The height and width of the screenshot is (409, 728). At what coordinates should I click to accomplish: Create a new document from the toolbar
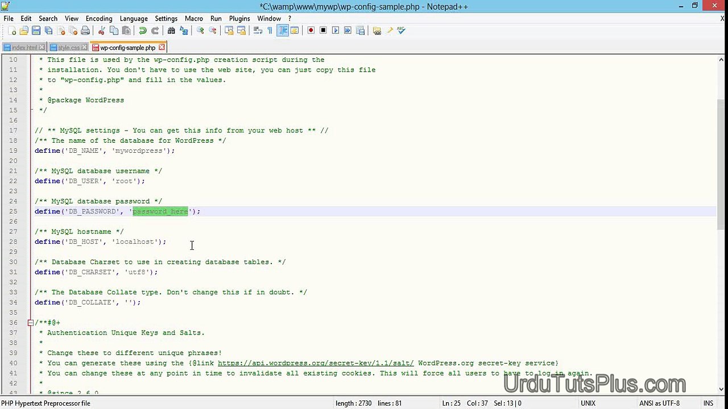[12, 30]
